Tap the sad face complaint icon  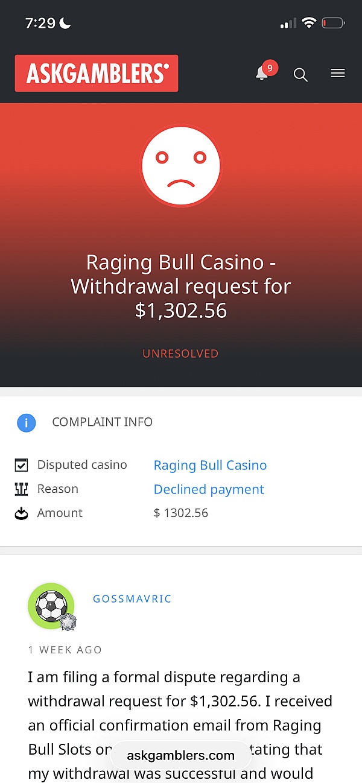point(181,165)
